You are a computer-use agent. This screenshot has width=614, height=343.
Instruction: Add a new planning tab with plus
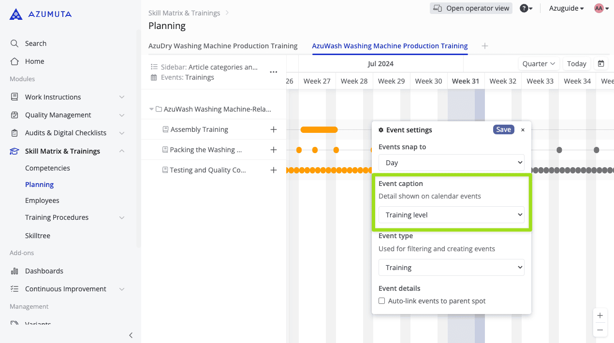pos(485,46)
